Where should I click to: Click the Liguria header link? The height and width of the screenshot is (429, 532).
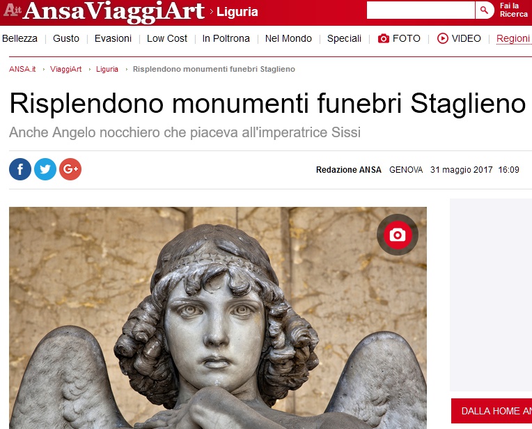[237, 12]
